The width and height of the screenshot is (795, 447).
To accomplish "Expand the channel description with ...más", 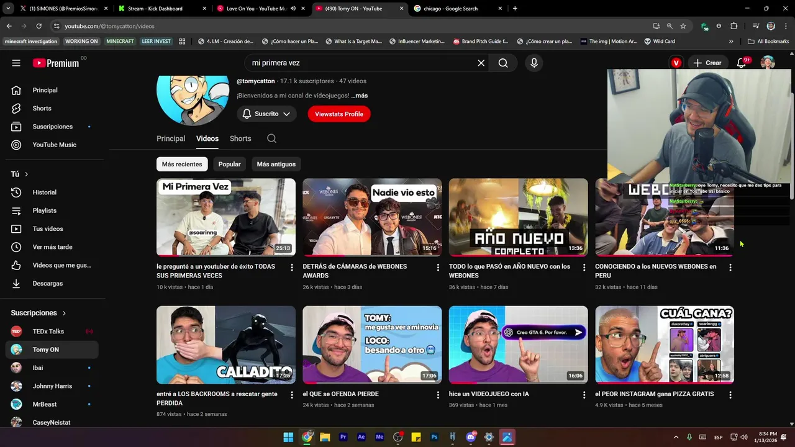I will tap(360, 96).
